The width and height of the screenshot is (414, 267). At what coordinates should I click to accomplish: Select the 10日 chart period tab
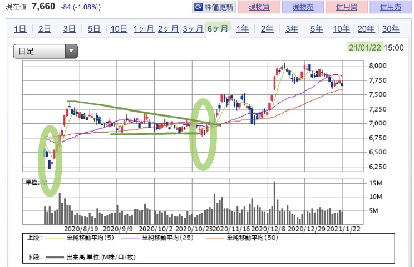click(x=119, y=29)
